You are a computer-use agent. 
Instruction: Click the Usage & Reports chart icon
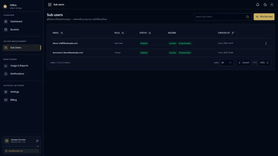(6, 66)
